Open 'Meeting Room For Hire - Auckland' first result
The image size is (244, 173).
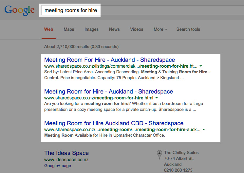[x=109, y=60]
